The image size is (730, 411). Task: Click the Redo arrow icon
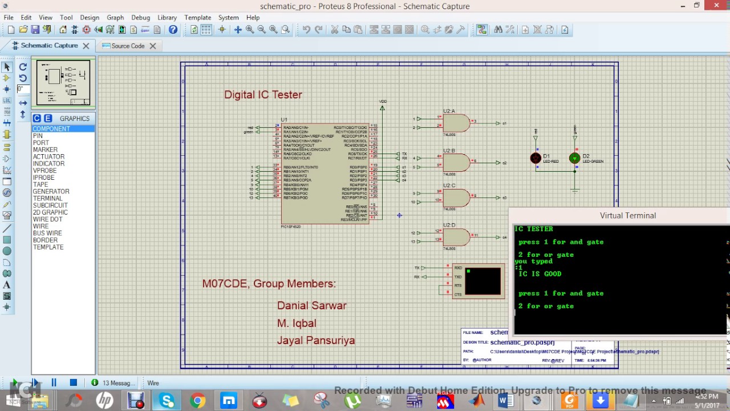tap(318, 30)
